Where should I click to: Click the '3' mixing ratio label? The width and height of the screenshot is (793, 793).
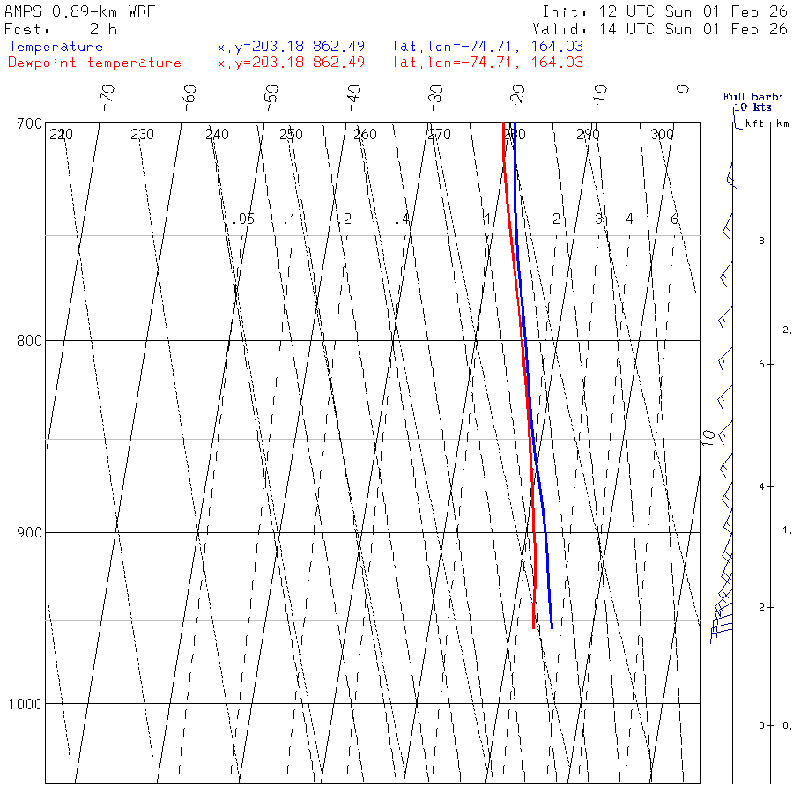[599, 219]
